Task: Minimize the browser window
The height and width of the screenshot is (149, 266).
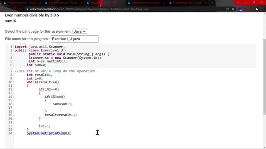Action: (x=246, y=2)
